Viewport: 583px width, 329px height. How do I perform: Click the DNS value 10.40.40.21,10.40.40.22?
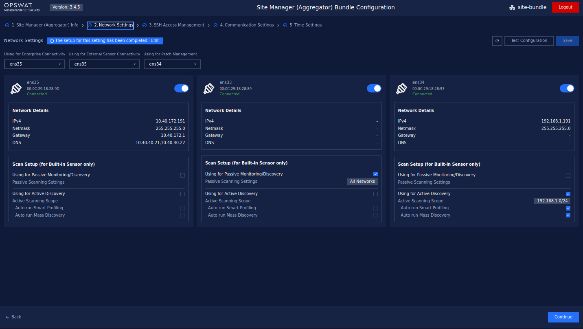click(x=160, y=143)
